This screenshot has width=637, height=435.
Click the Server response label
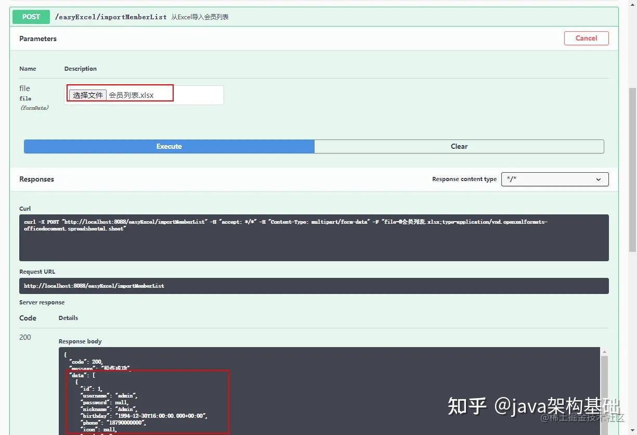pyautogui.click(x=42, y=302)
